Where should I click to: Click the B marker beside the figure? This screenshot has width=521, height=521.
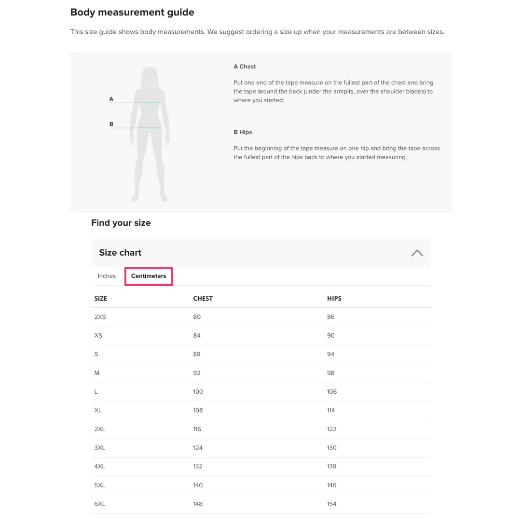(111, 124)
